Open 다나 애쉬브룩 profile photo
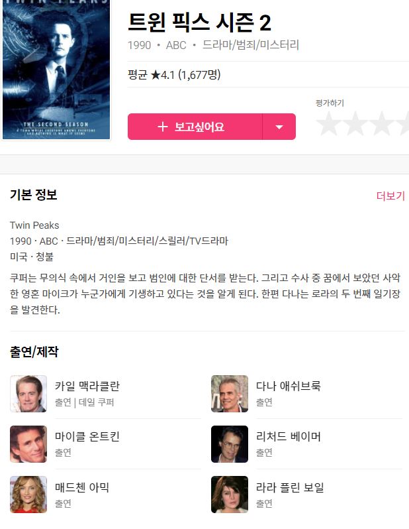Image resolution: width=409 pixels, height=529 pixels. coord(230,394)
